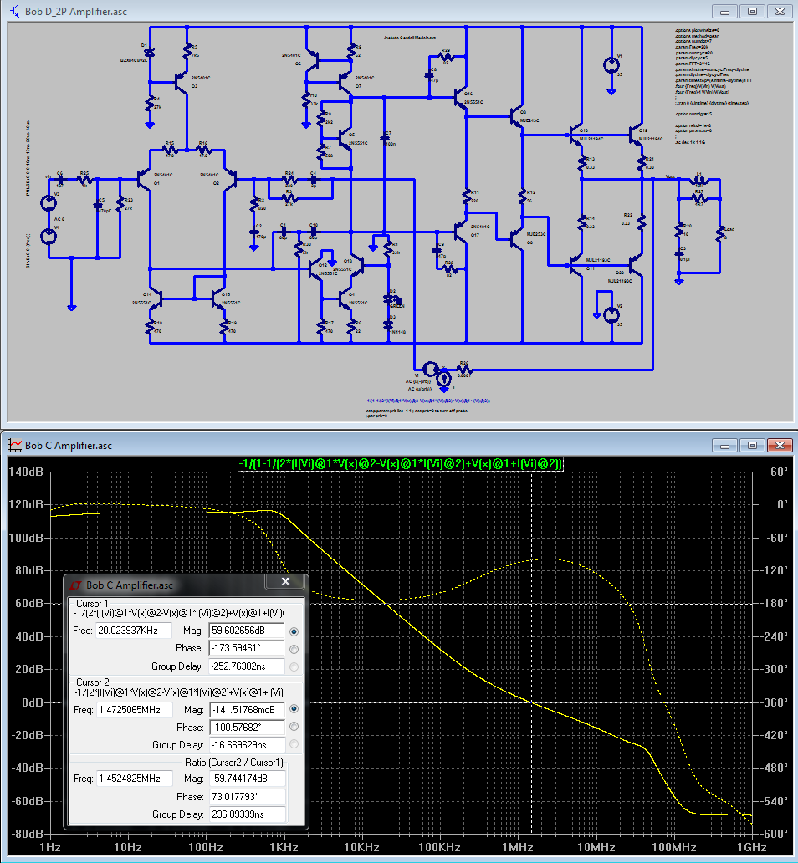Image resolution: width=798 pixels, height=863 pixels.
Task: Click the blue loop gain expression text in the schematic
Action: coord(428,401)
